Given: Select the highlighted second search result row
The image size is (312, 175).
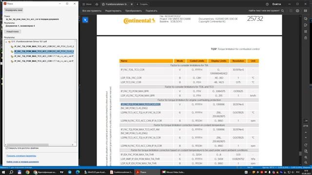Looking at the screenshot, I should coord(44,52).
